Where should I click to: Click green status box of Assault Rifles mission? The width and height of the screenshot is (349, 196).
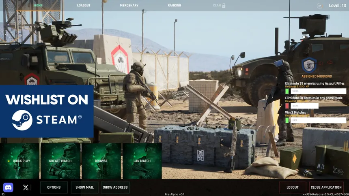point(287,91)
